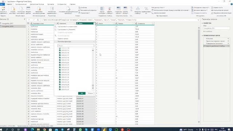Screen dimensions: 233x131
Task: Click Refresh Preview ribbon icon
Action: pos(68,9)
